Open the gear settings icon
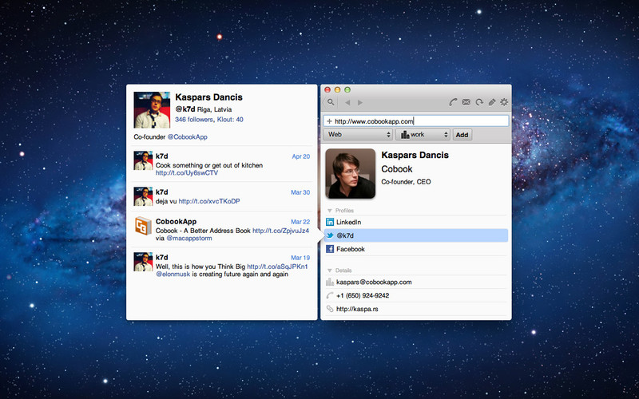Screen dimensions: 639x399 [504, 102]
